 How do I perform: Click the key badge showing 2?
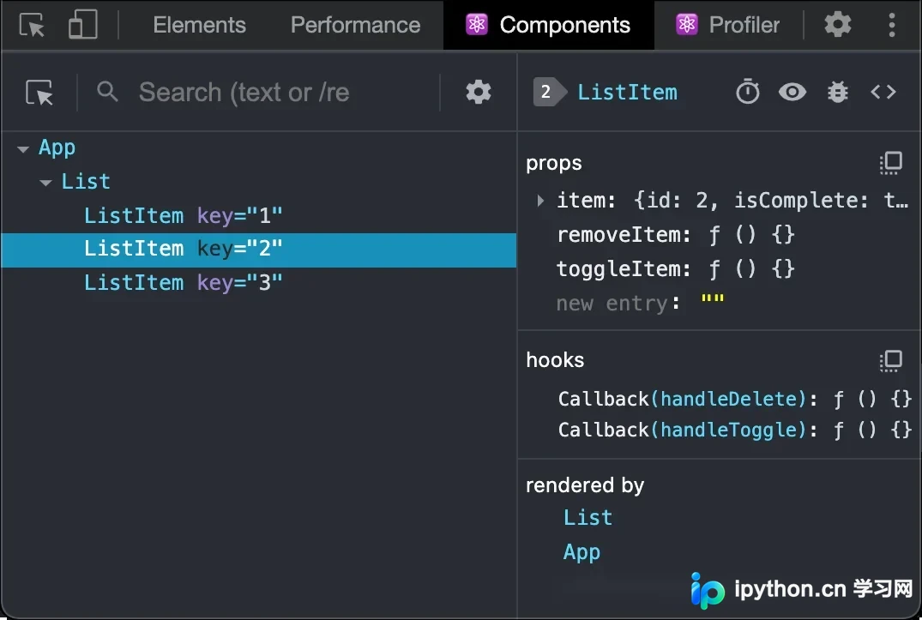point(550,93)
